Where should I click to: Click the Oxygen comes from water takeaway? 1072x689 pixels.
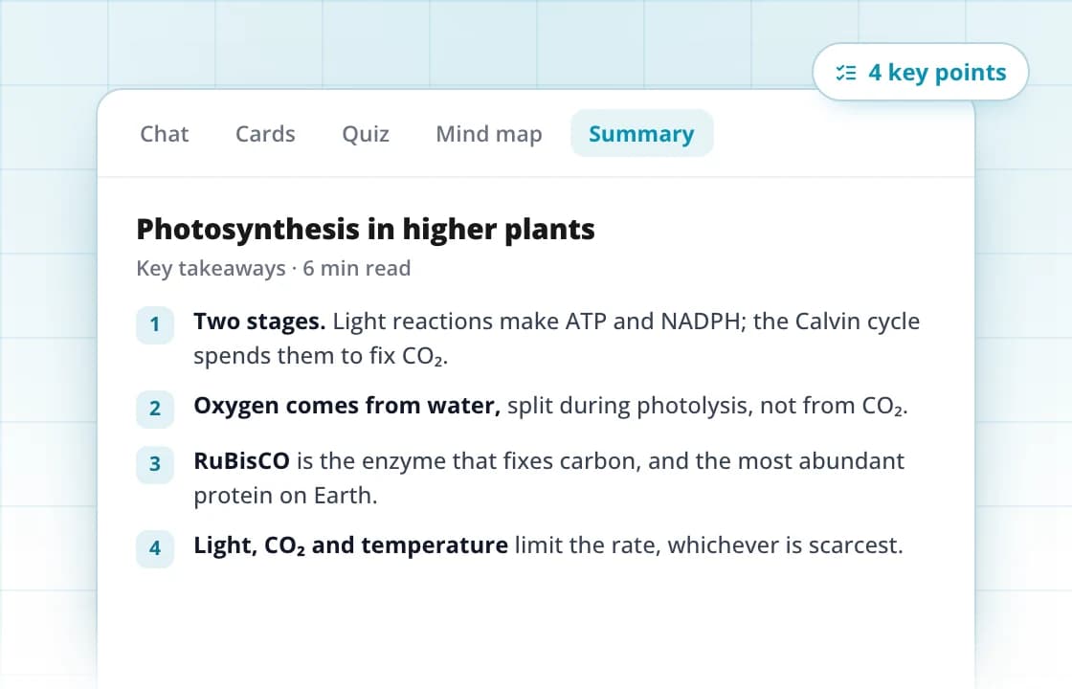coord(550,406)
